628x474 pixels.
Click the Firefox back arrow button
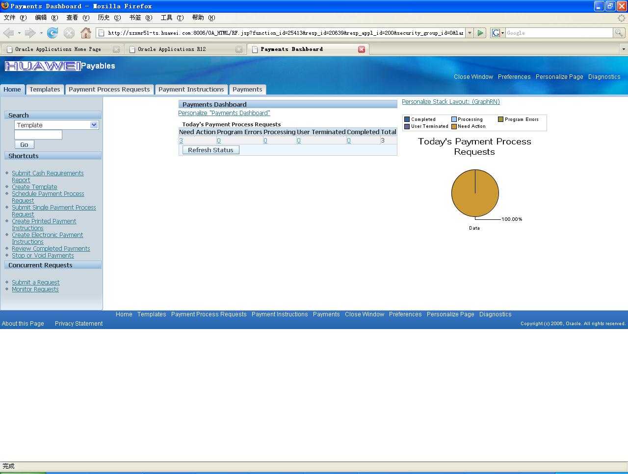(x=8, y=33)
